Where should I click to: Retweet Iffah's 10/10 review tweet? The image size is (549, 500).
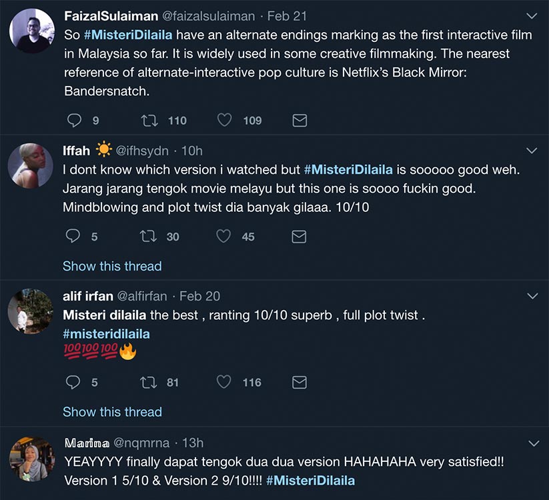tap(148, 236)
